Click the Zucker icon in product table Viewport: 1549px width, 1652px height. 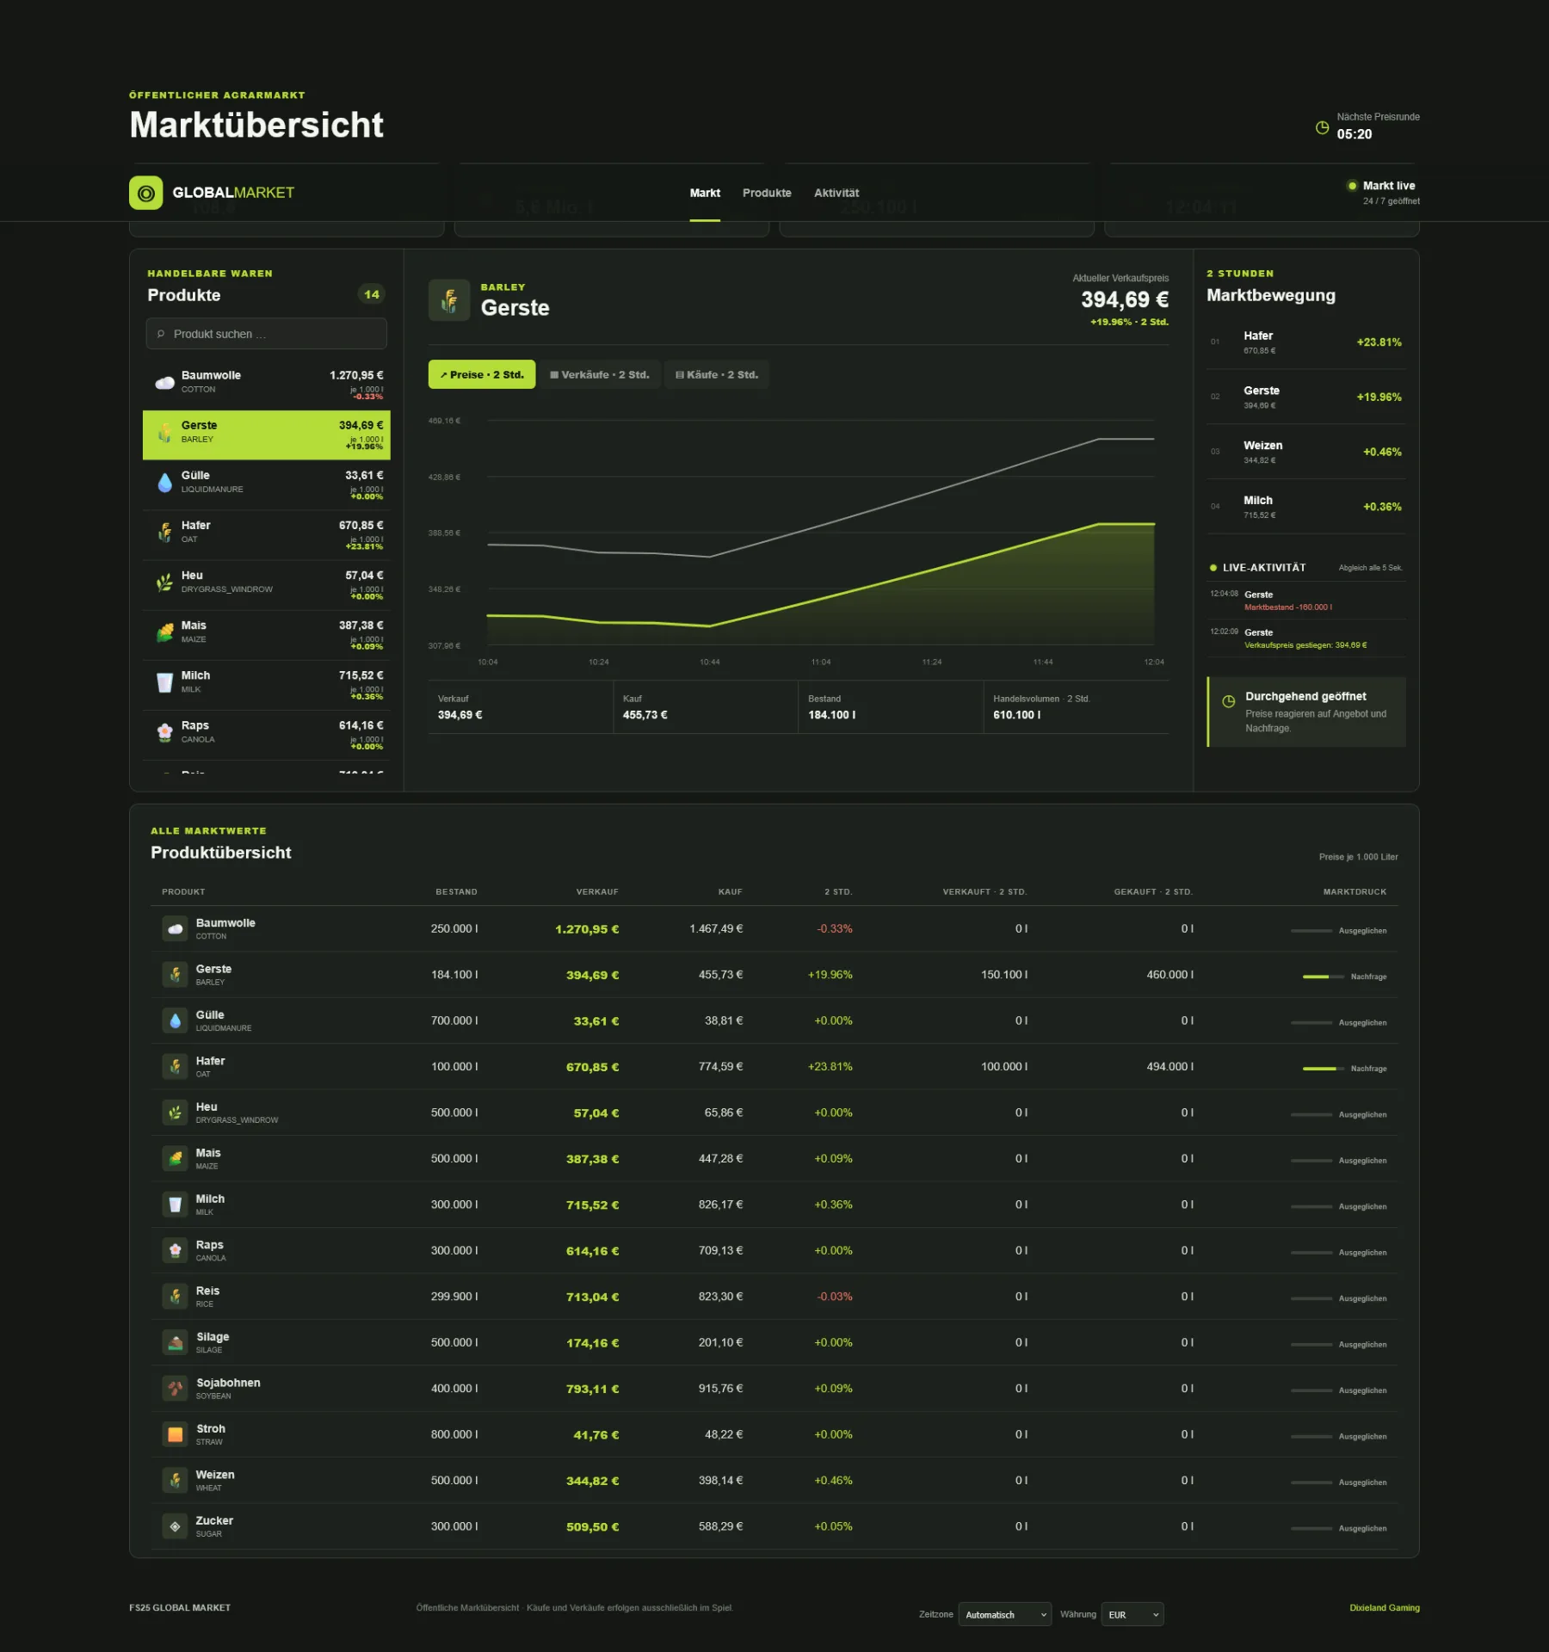(176, 1526)
